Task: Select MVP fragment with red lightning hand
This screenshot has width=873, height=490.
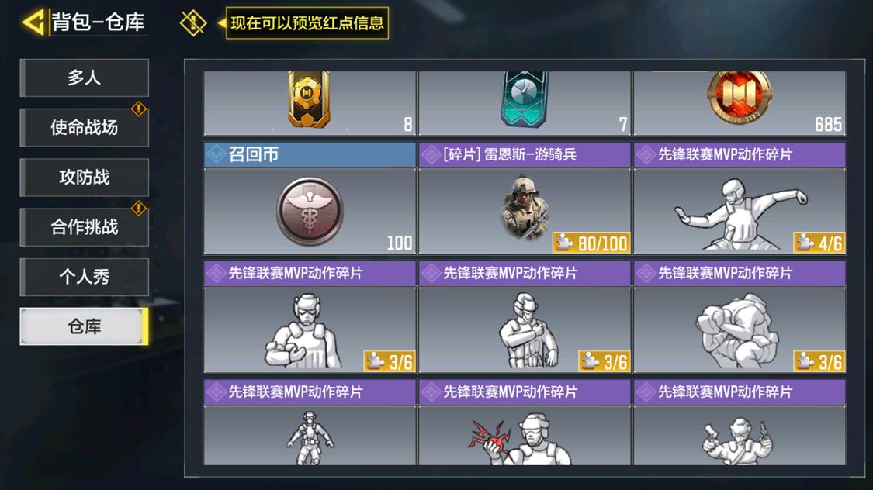Action: coord(525,422)
